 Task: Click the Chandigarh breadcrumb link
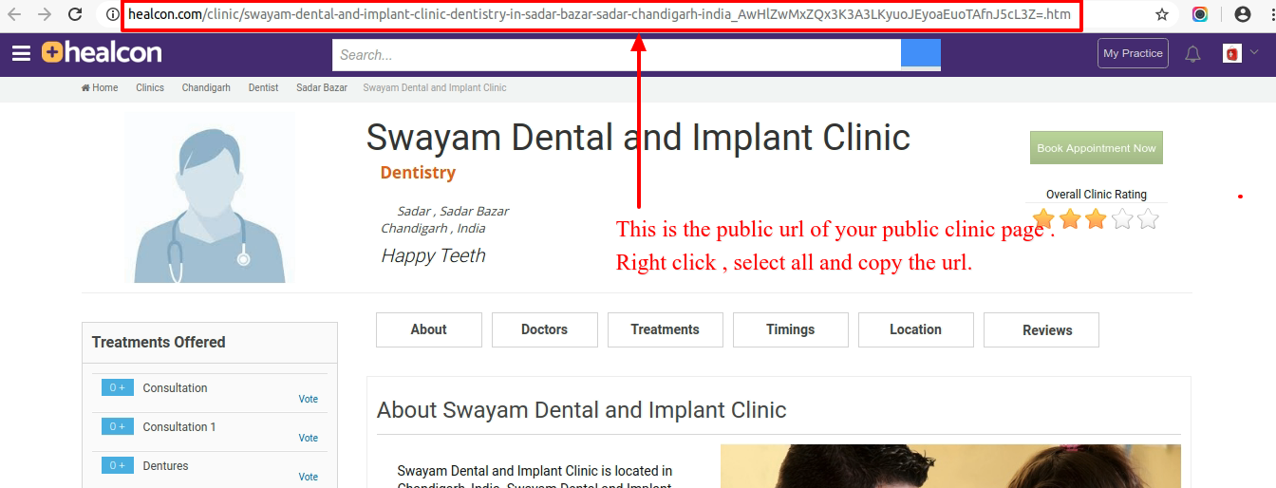(206, 87)
